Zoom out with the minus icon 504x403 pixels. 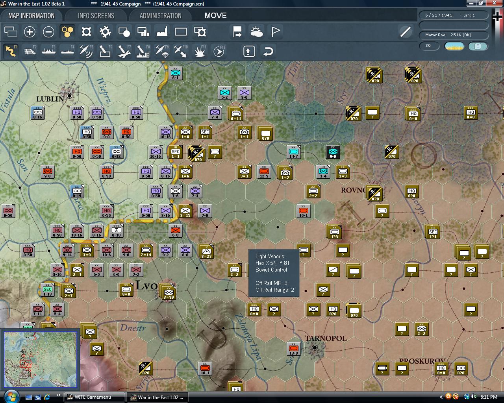[48, 31]
